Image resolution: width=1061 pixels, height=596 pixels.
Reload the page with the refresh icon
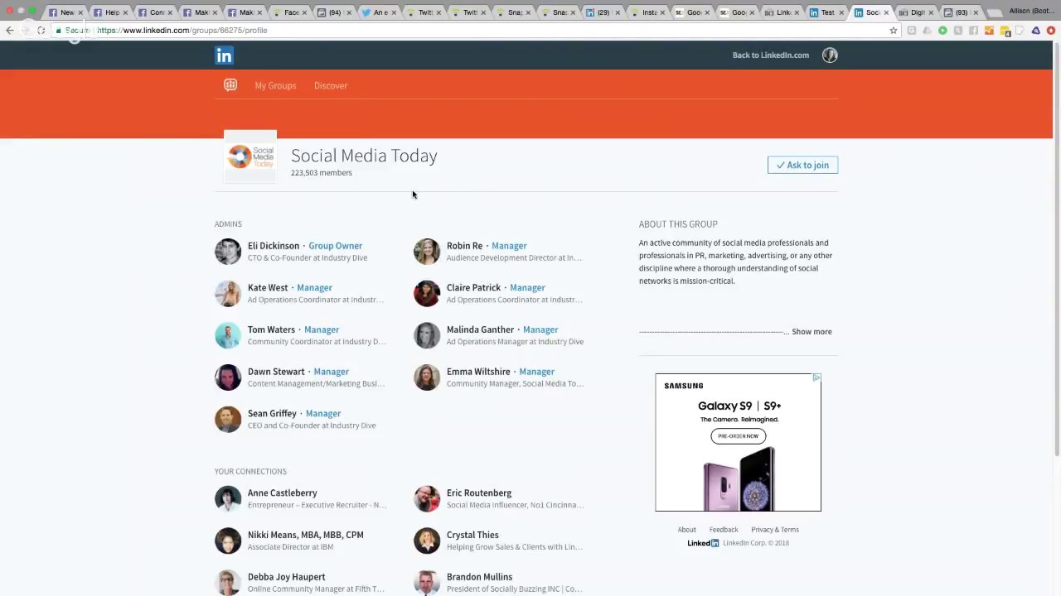click(x=41, y=31)
